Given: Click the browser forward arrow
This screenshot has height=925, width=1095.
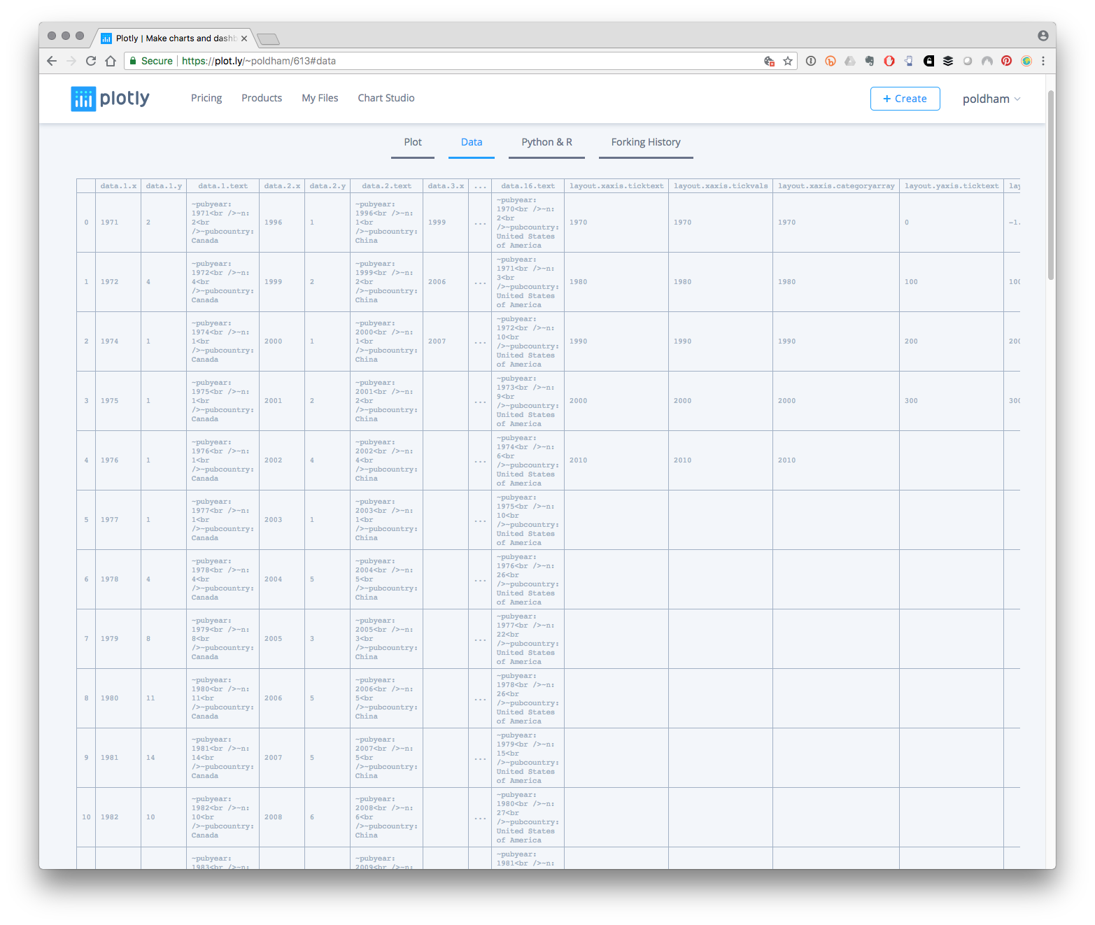Looking at the screenshot, I should coord(71,61).
